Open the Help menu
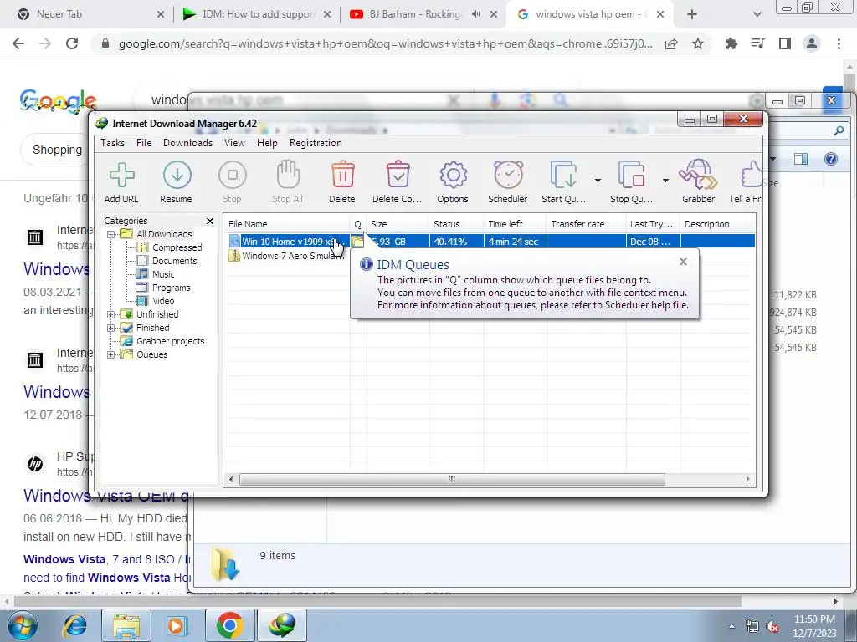The image size is (857, 642). pos(267,143)
